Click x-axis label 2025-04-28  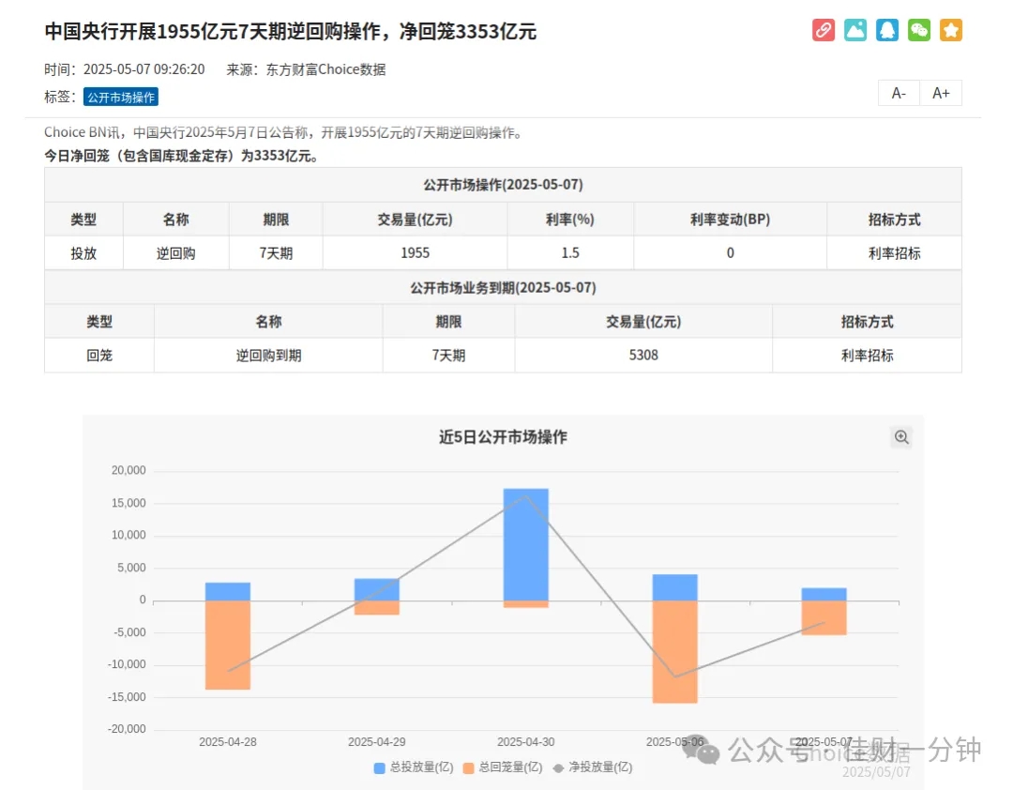(227, 742)
